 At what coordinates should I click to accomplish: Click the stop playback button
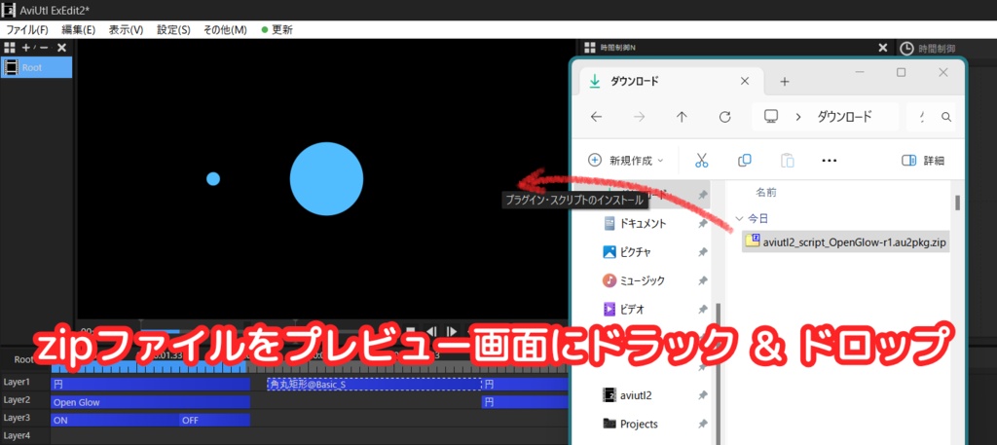click(411, 331)
